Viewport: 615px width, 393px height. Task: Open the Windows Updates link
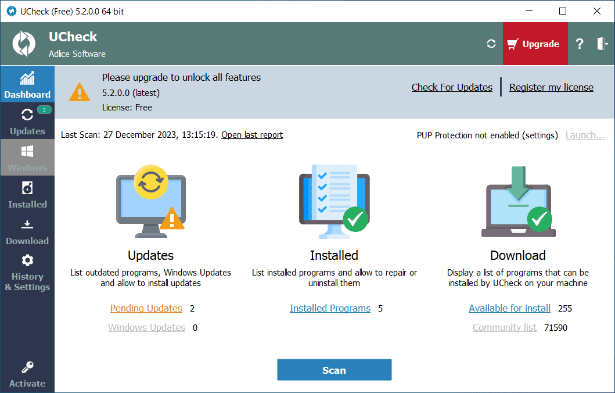pyautogui.click(x=147, y=327)
